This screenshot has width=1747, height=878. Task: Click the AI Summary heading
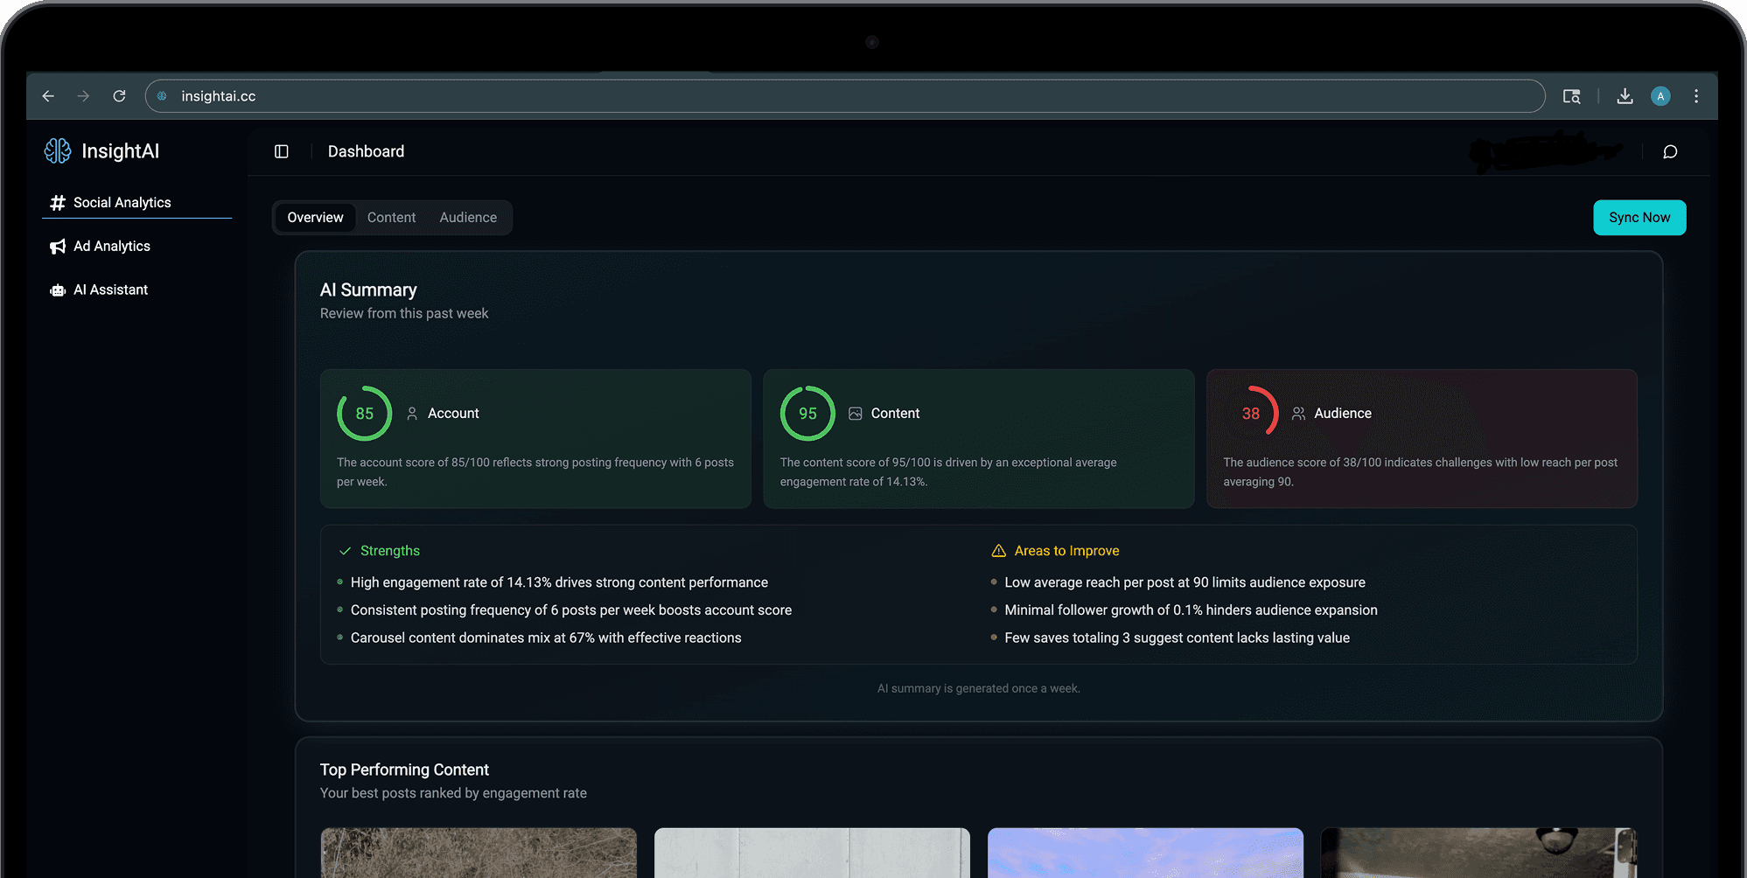(x=368, y=290)
